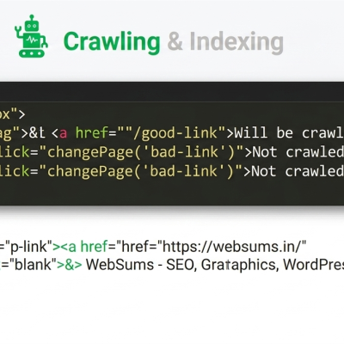Click "WebSums - SEO" link text
Screen dimensions: 344x344
(141, 265)
